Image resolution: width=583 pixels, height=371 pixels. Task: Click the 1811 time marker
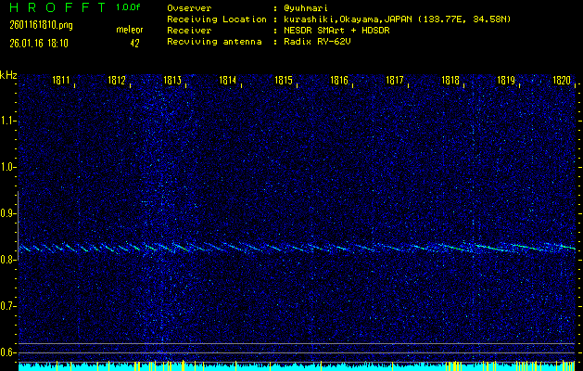[62, 82]
